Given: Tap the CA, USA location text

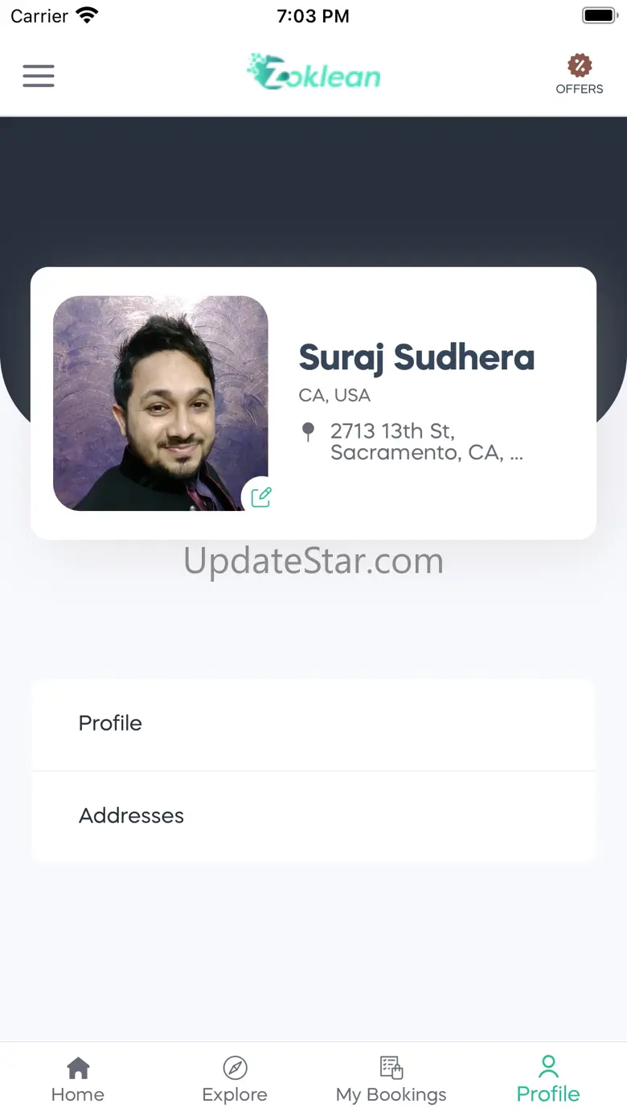Looking at the screenshot, I should point(334,396).
